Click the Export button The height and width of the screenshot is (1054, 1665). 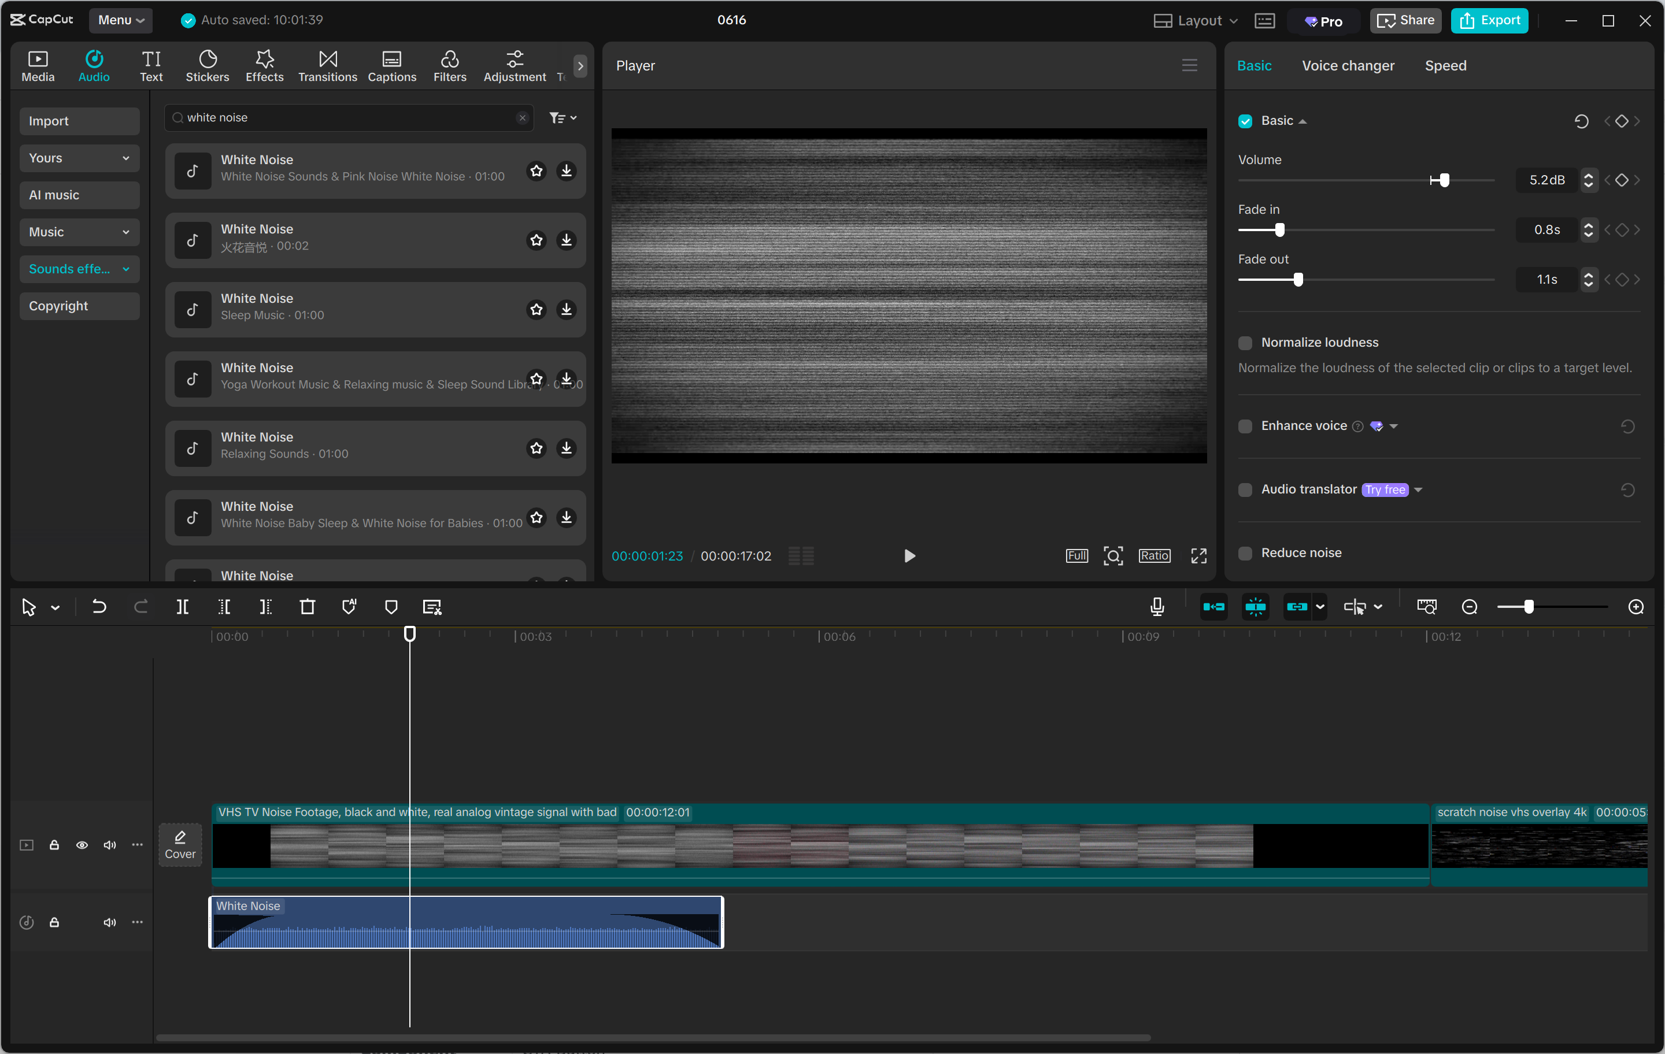click(x=1489, y=20)
